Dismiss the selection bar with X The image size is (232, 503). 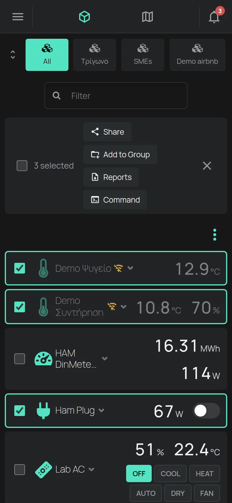tap(207, 166)
